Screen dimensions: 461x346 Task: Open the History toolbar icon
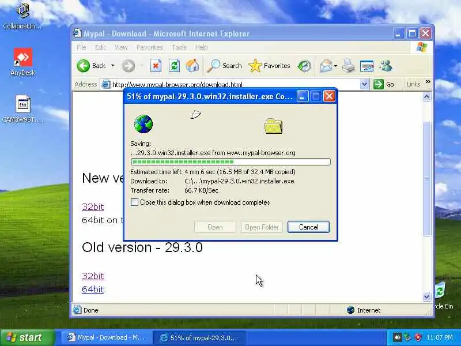[304, 66]
